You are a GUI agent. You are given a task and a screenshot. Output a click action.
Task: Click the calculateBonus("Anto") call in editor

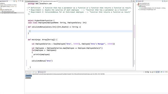[x=42, y=61]
